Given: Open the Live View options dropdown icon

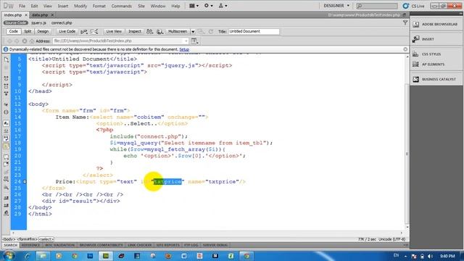Looking at the screenshot, I should coord(194,41).
